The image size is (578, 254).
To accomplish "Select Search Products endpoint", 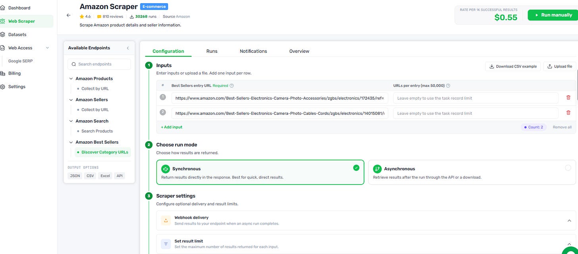I will click(97, 131).
